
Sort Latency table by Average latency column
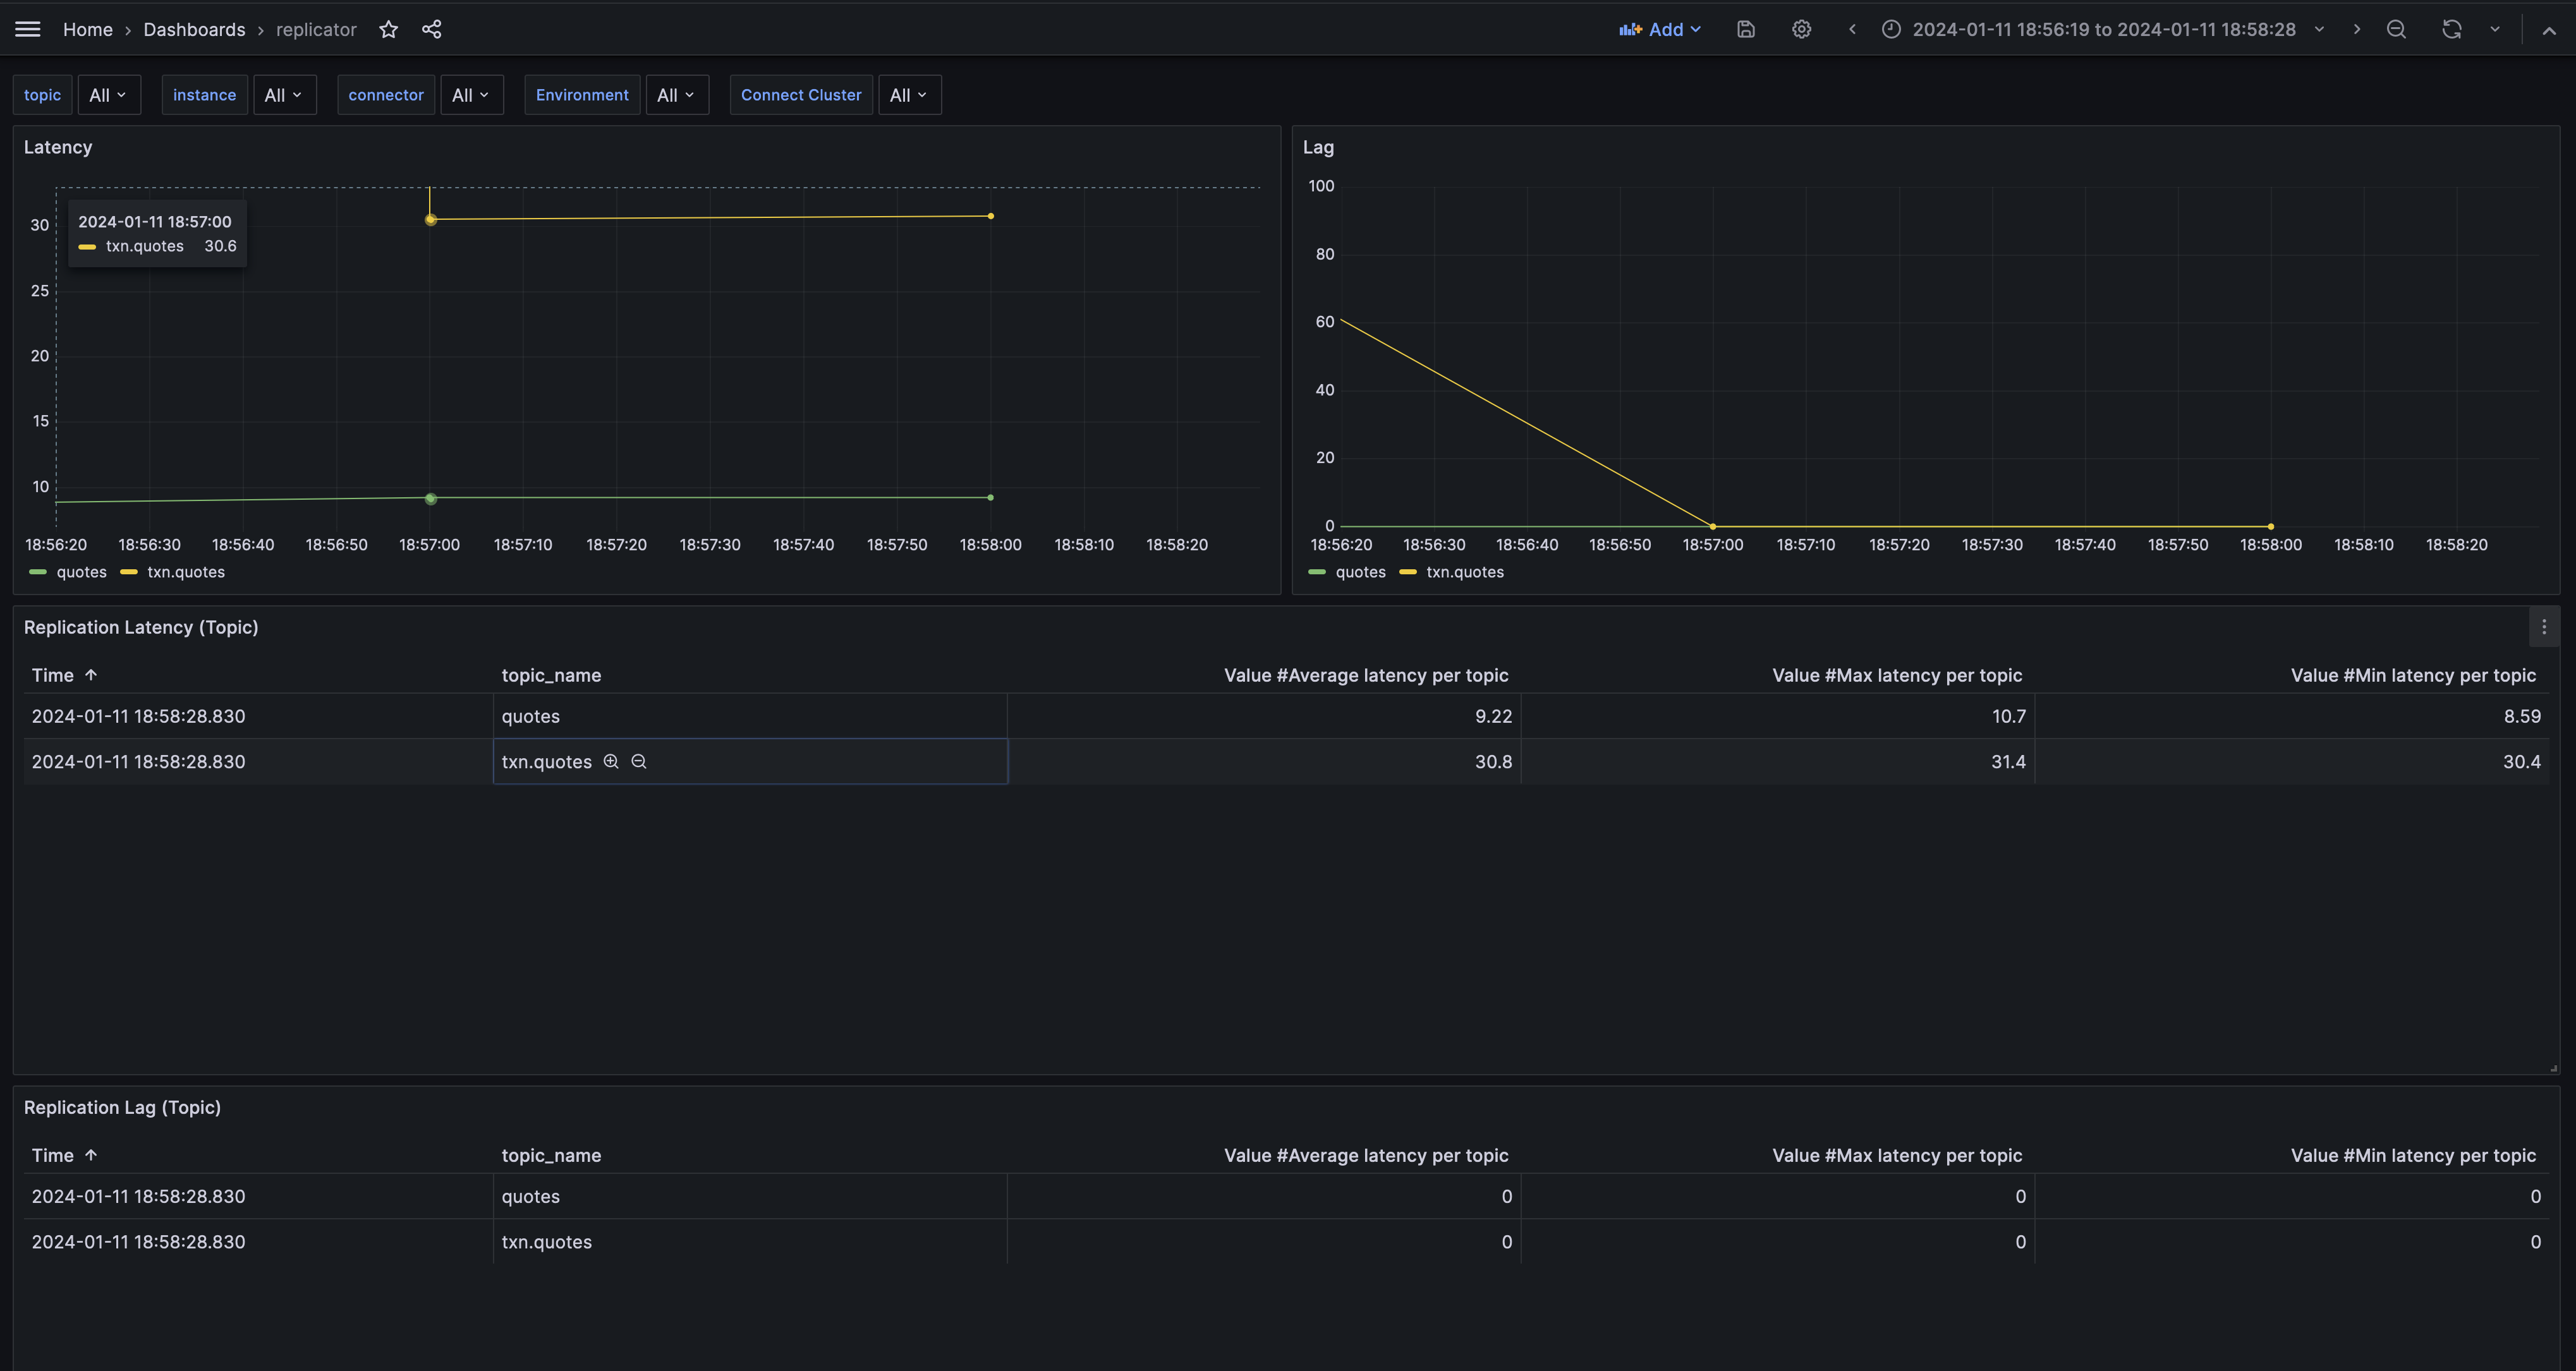pyautogui.click(x=1366, y=675)
